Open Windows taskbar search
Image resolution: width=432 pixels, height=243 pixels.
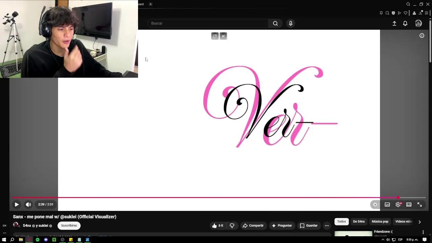click(x=12, y=240)
